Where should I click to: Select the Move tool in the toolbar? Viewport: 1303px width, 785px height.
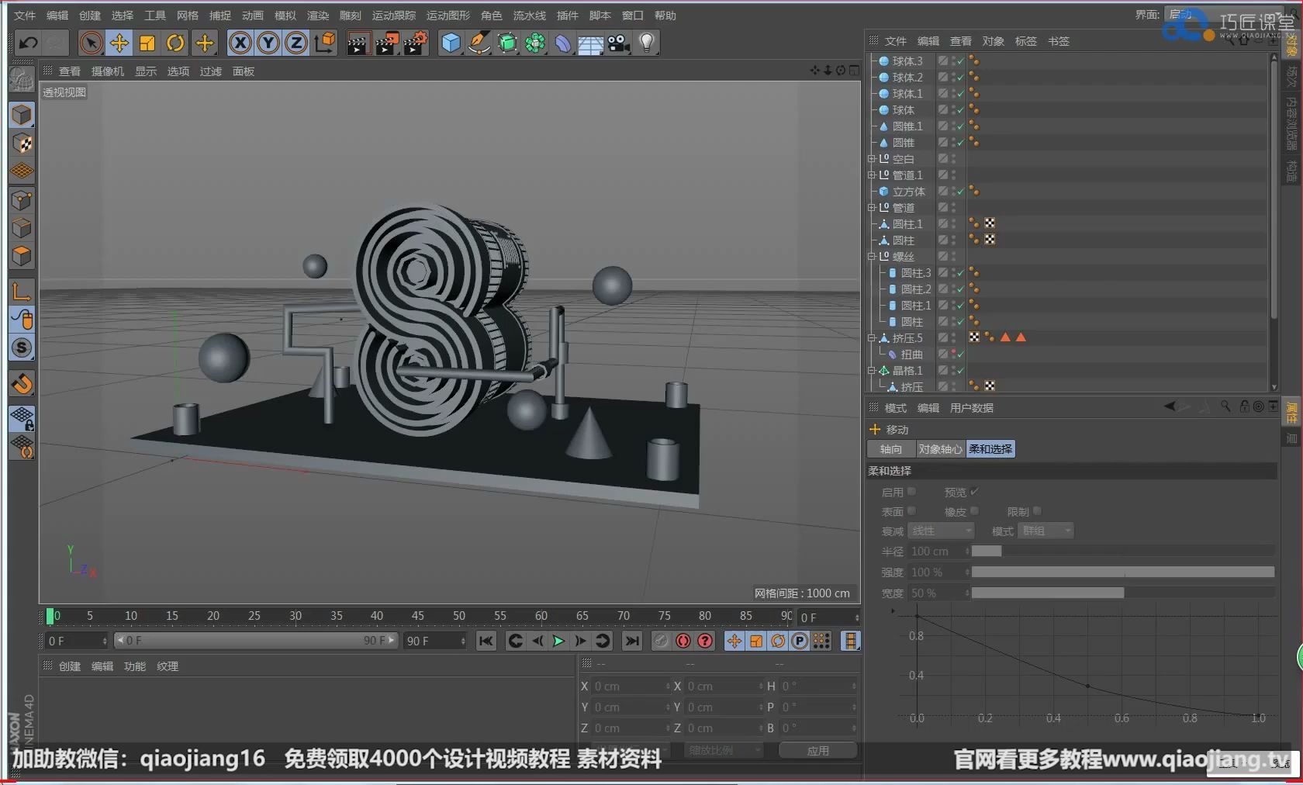119,43
